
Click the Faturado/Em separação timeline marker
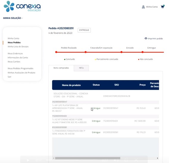pos(86,52)
